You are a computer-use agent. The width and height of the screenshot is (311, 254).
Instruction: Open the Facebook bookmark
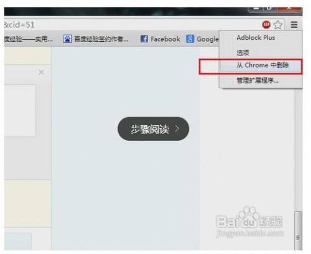pos(160,39)
